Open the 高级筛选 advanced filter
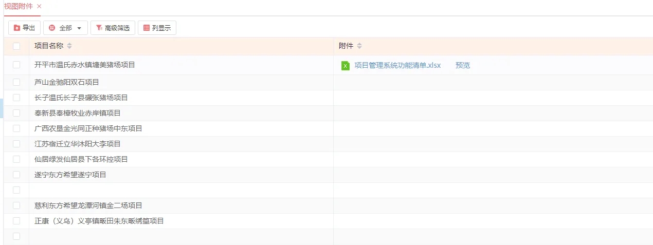 pos(113,28)
